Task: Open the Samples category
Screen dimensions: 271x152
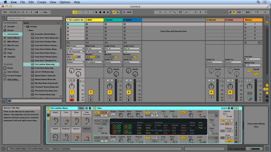Action: 11,57
